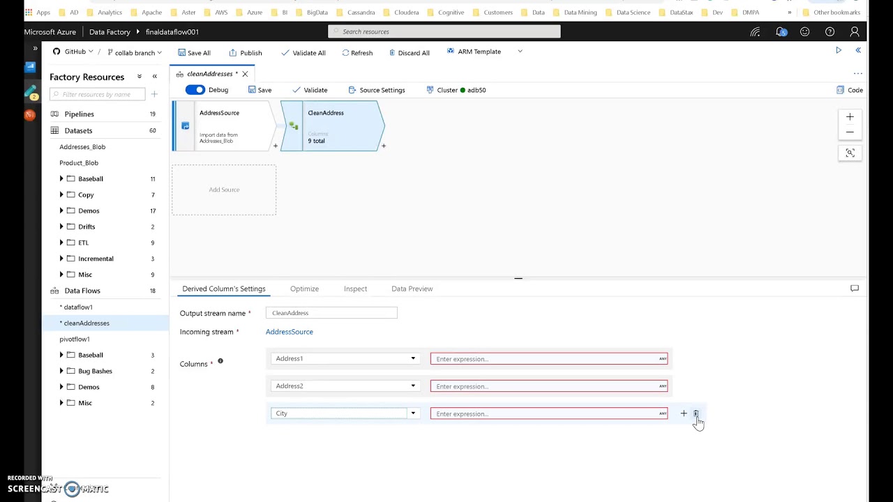Open the comments icon in settings pane
The width and height of the screenshot is (893, 502).
pyautogui.click(x=855, y=288)
